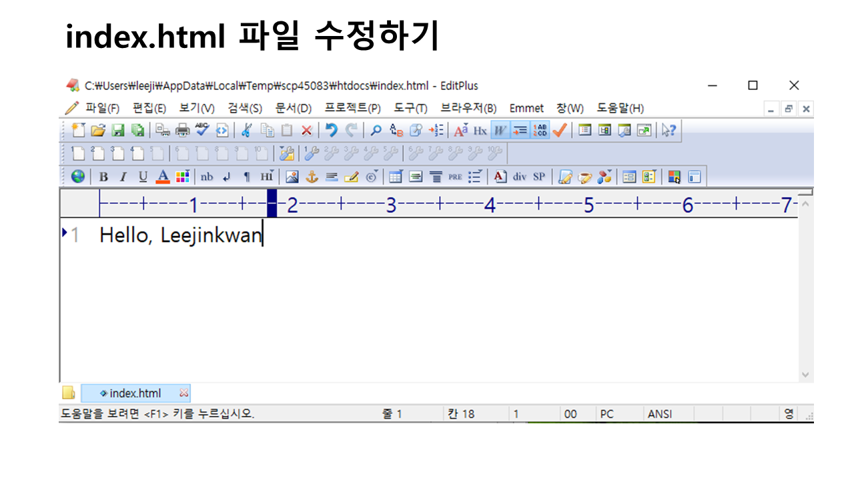
Task: Click the Insert image icon
Action: 292,177
